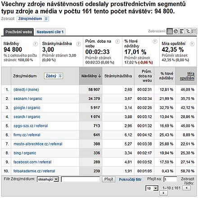The height and width of the screenshot is (198, 198).
Task: Select the comparison view icon
Action: (x=188, y=31)
